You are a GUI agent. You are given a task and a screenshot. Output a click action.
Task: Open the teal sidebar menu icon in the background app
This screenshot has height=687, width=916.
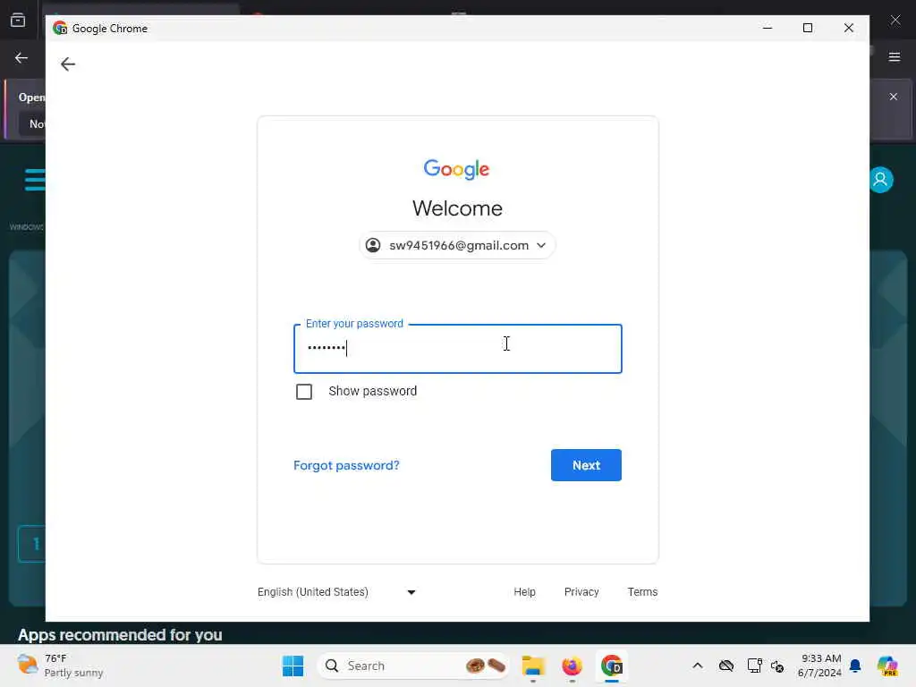[35, 179]
